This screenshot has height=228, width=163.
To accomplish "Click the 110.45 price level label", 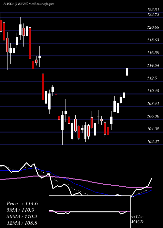I will coord(153,91).
